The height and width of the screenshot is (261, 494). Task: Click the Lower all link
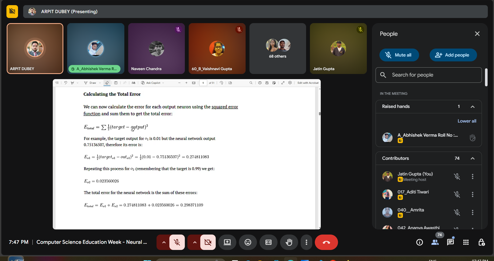(x=467, y=121)
